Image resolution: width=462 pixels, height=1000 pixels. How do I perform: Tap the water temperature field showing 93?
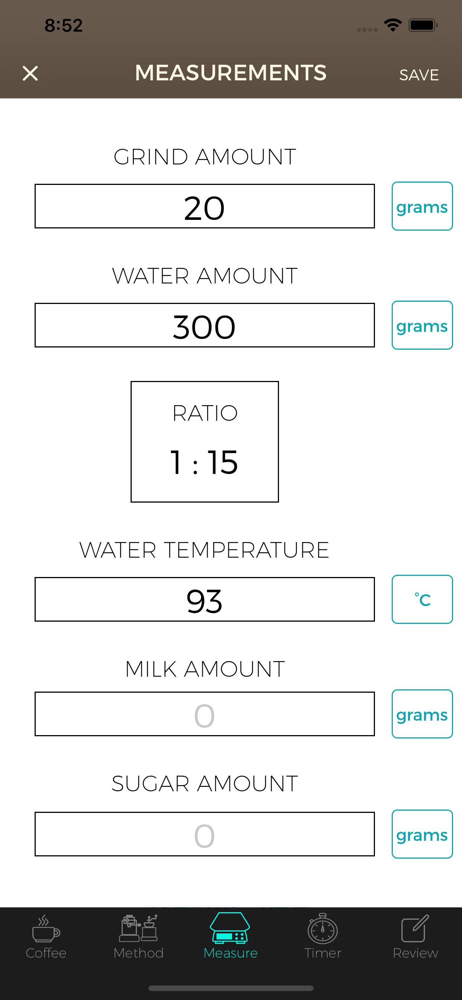pyautogui.click(x=205, y=599)
